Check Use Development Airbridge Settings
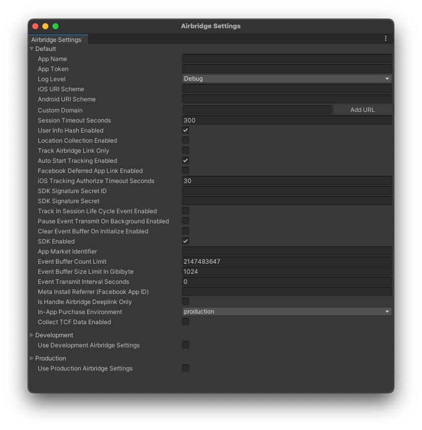The image size is (422, 430). (x=186, y=345)
